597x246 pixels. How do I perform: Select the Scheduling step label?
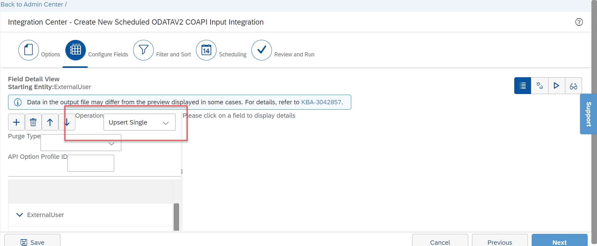coord(233,54)
